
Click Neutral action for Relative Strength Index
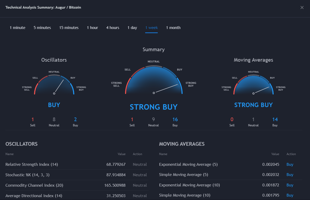pos(140,164)
